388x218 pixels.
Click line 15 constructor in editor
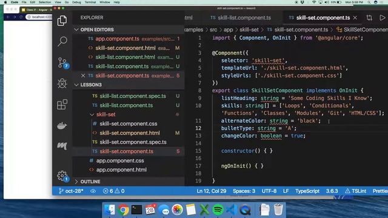click(x=247, y=151)
